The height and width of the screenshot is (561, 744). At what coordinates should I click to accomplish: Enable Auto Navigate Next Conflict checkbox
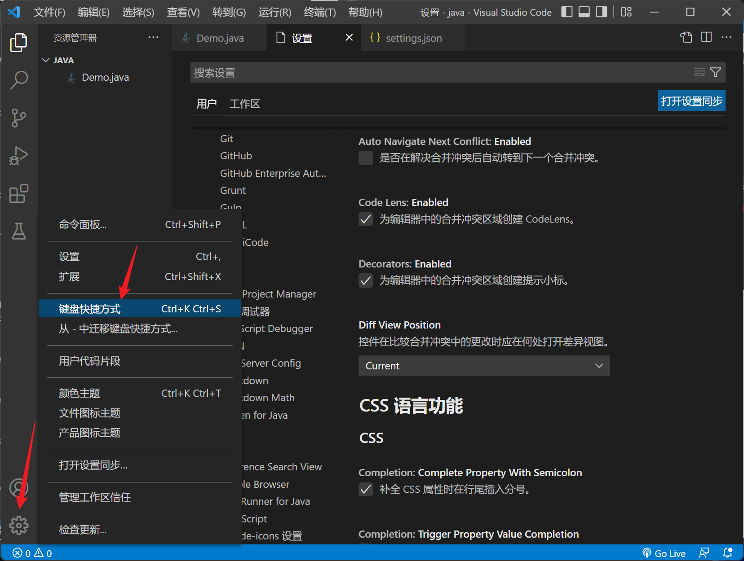[x=366, y=158]
